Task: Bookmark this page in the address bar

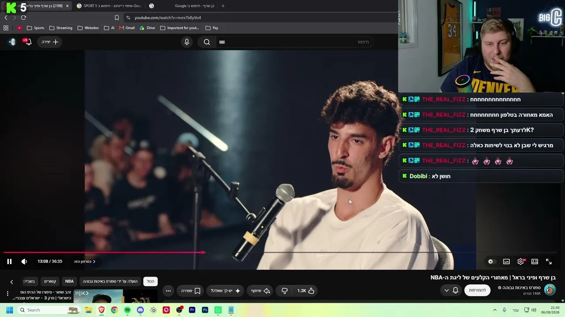Action: pos(117,18)
